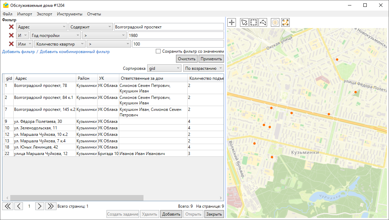Enable Сохранить фильтр со значением checkbox

(x=158, y=51)
